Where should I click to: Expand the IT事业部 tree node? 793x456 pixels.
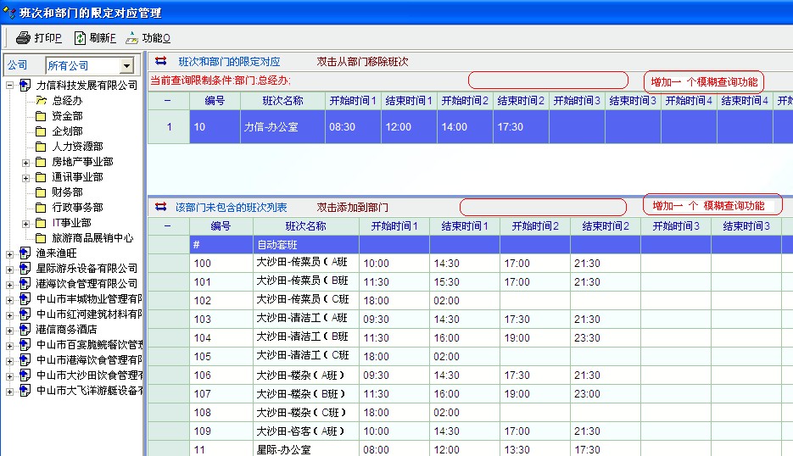(25, 223)
